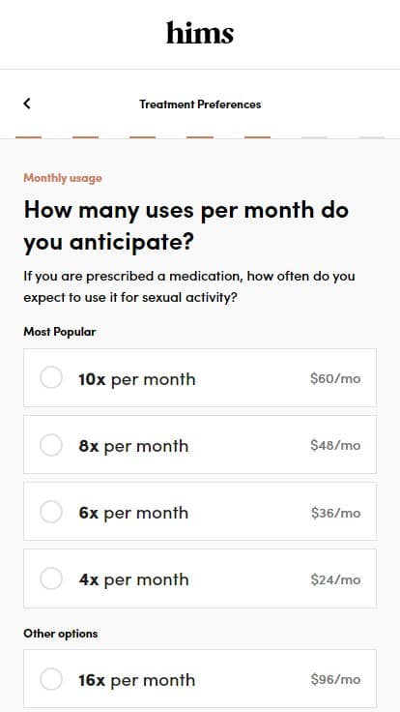Choose the $36/mo plan card

click(200, 512)
